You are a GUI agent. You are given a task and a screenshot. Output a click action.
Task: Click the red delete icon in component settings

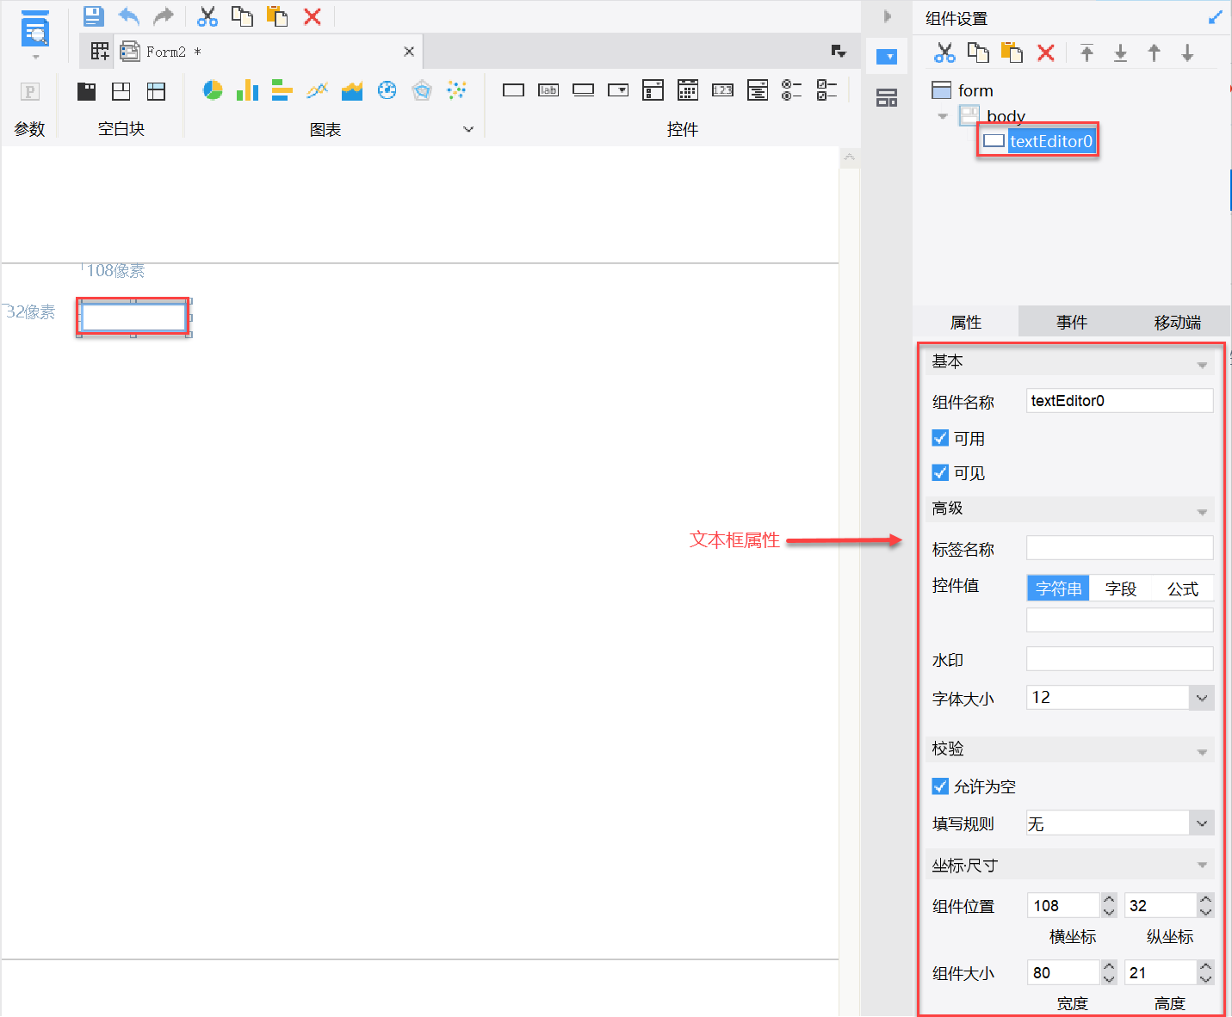[1045, 53]
